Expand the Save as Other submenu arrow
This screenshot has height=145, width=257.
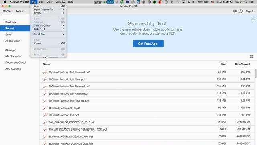(x=63, y=25)
